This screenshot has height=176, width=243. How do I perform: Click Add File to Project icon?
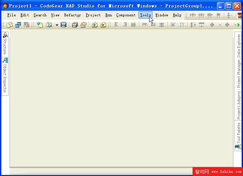95,25
